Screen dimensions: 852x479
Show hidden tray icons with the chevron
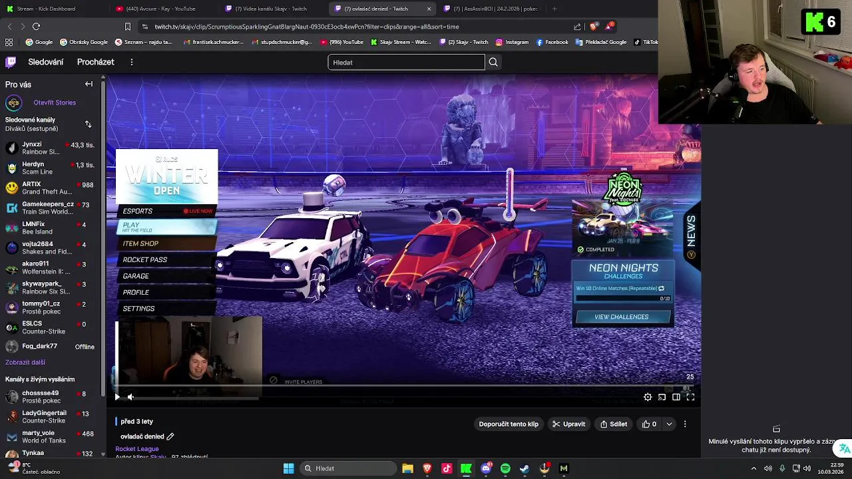point(753,468)
